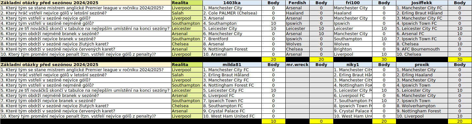472x124 pixels.
Task: Select the 1403ka player header cell
Action: pos(232,3)
